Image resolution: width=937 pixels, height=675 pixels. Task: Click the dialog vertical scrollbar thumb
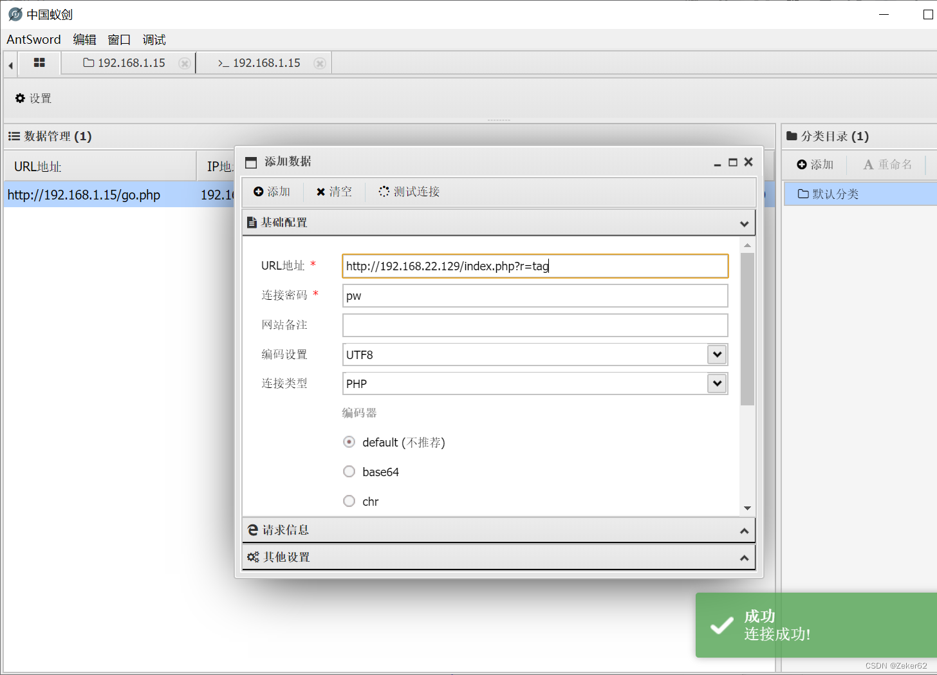coord(747,329)
